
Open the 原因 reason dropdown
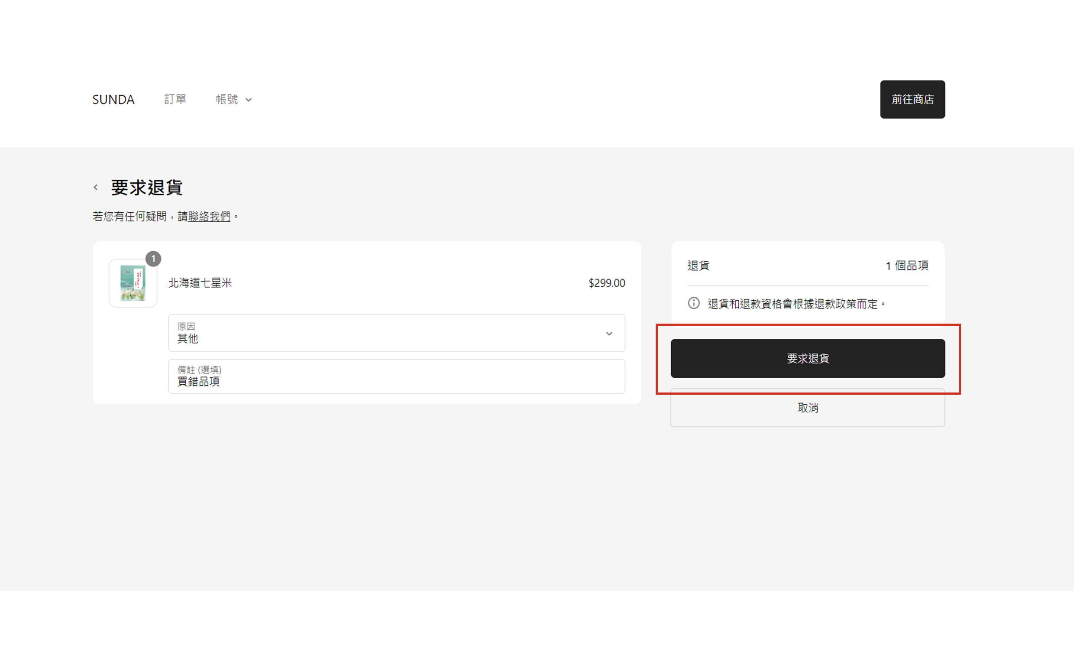(x=396, y=333)
